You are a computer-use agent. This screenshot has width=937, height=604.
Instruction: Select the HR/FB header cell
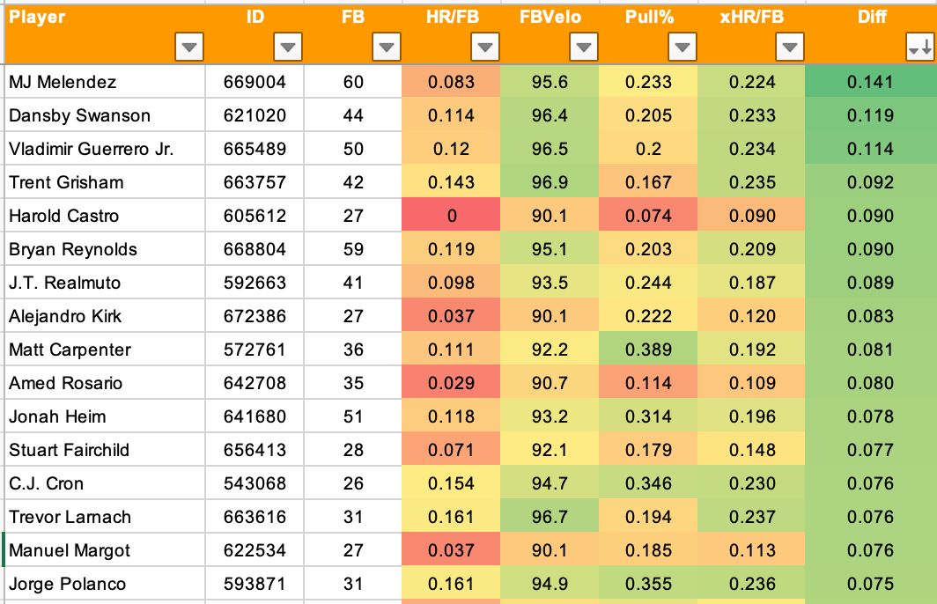click(451, 34)
